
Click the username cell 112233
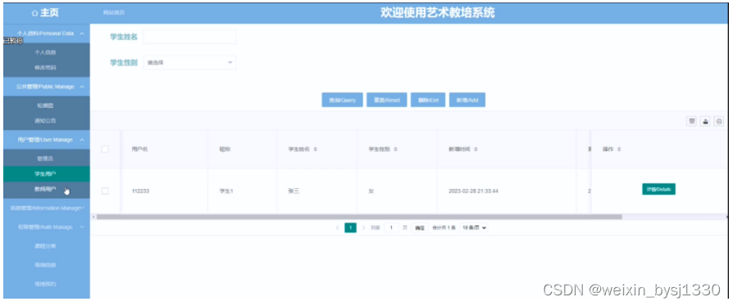(140, 191)
